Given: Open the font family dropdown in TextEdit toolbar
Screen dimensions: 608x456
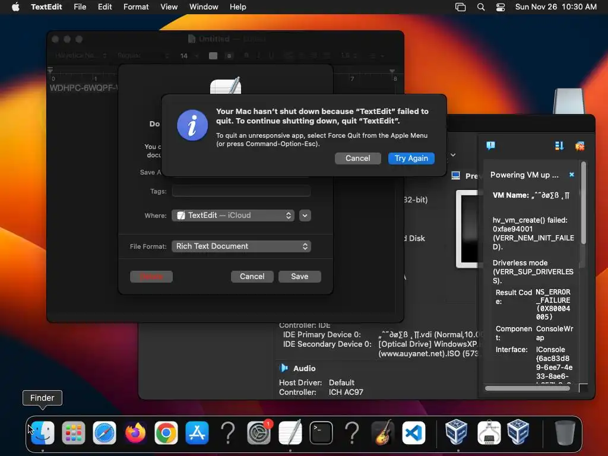Looking at the screenshot, I should pyautogui.click(x=80, y=55).
